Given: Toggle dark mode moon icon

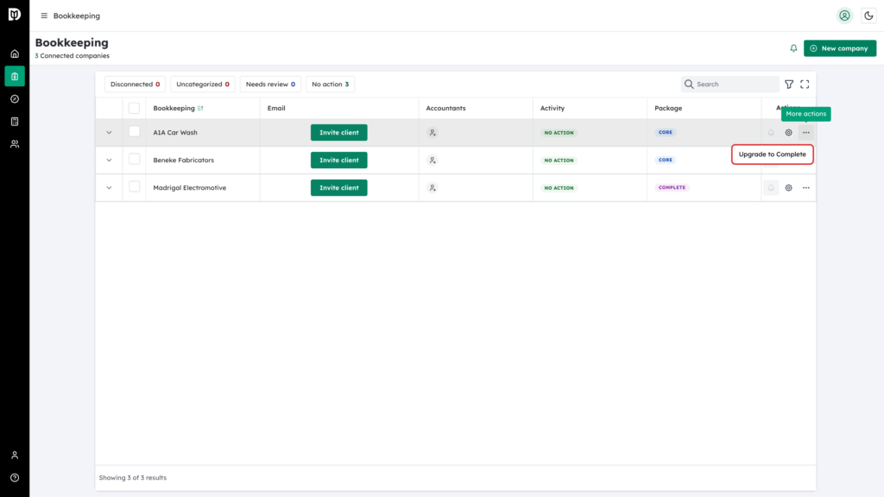Looking at the screenshot, I should [868, 16].
